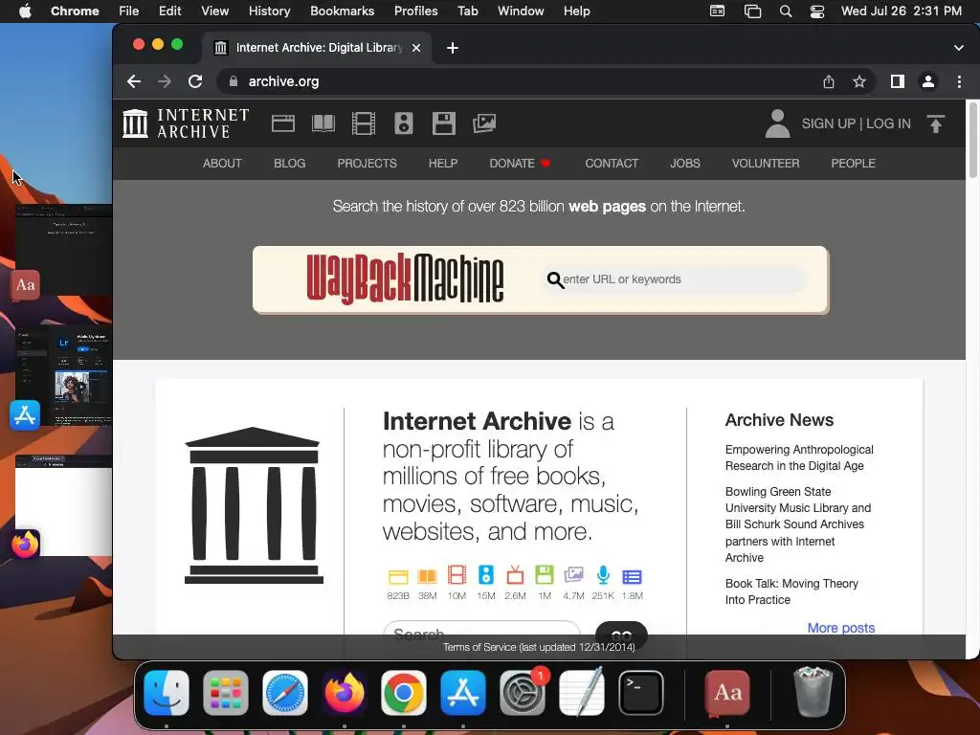Screen dimensions: 980x735
Task: Click the 251K concerts microphone icon
Action: tap(603, 575)
